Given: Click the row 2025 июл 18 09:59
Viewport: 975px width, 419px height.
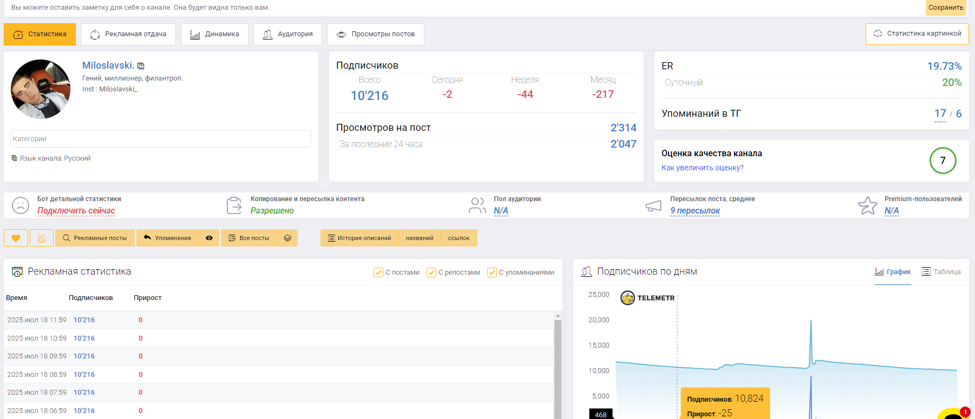Looking at the screenshot, I should coord(279,356).
